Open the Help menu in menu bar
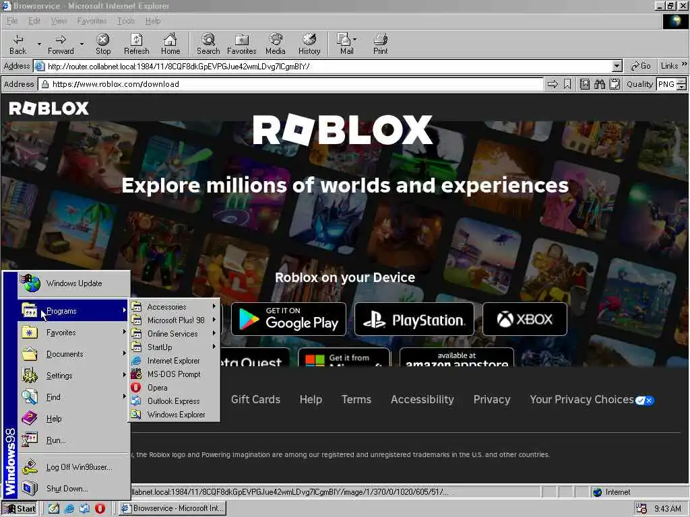The height and width of the screenshot is (517, 690). tap(153, 21)
